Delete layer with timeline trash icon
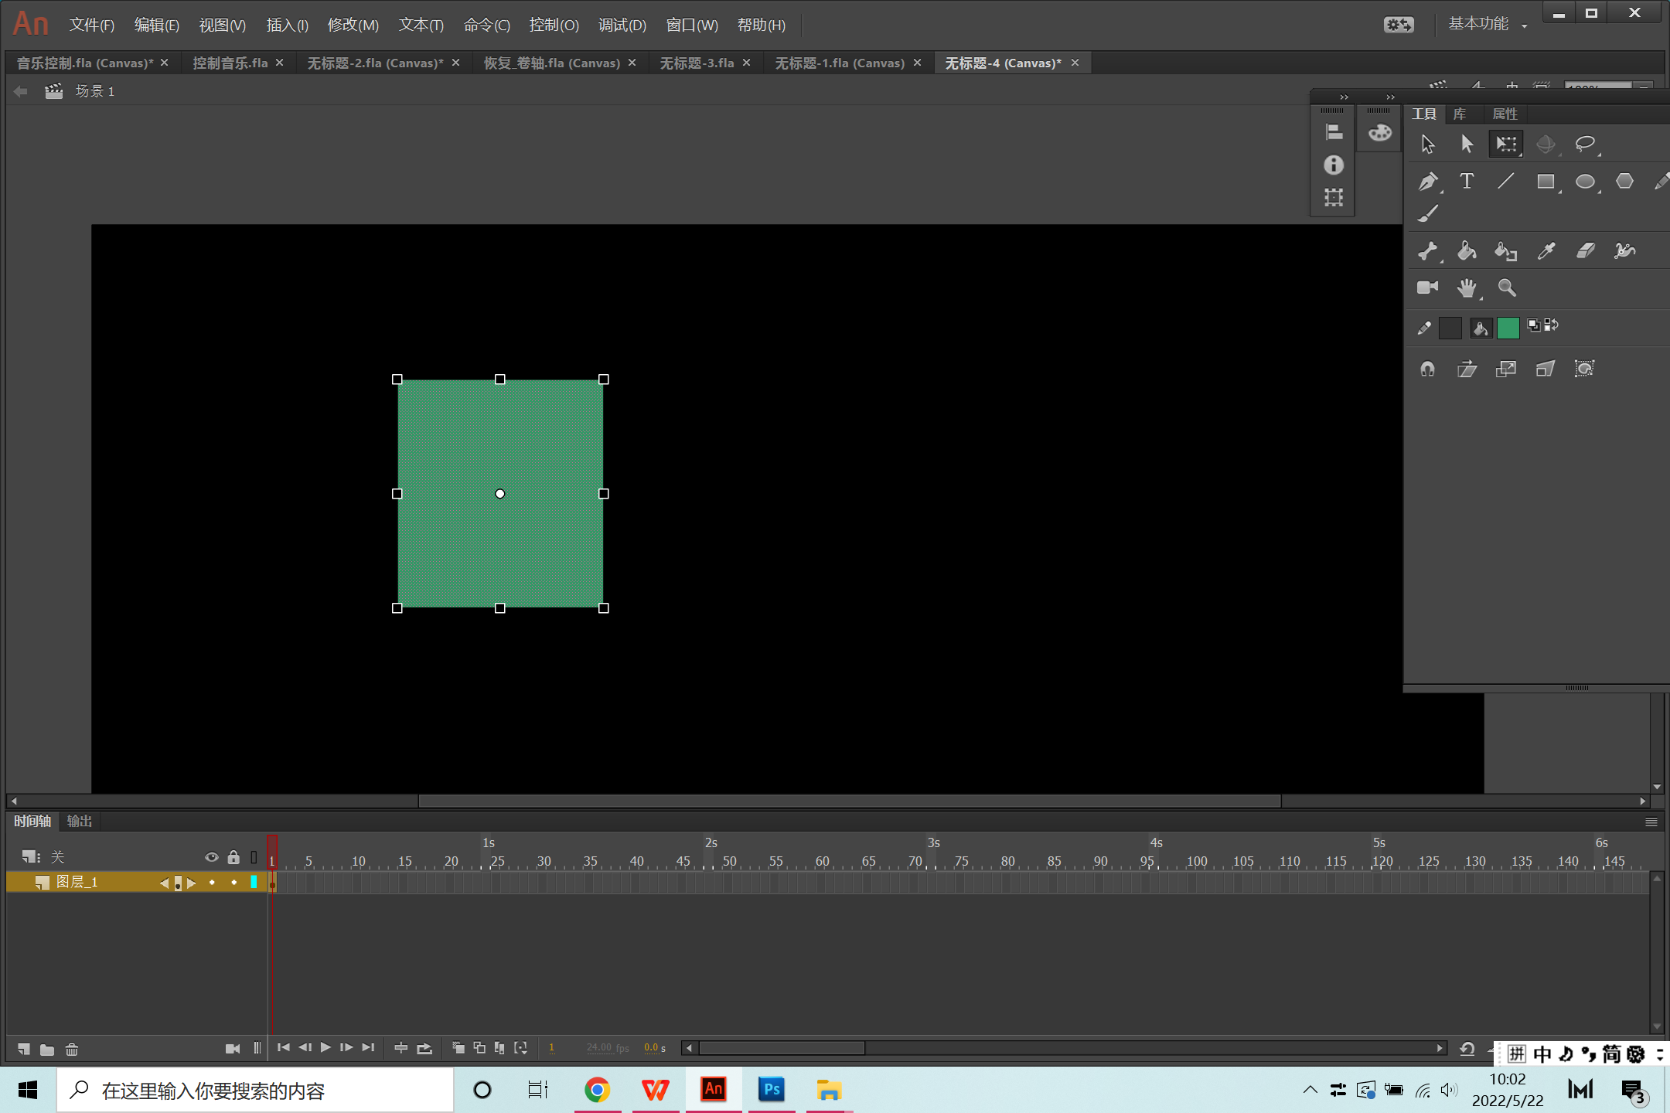The image size is (1670, 1113). [x=72, y=1049]
